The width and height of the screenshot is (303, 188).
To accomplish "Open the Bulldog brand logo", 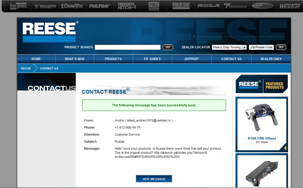I will click(45, 6).
